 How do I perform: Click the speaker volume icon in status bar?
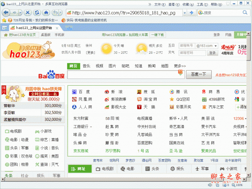(x=210, y=185)
